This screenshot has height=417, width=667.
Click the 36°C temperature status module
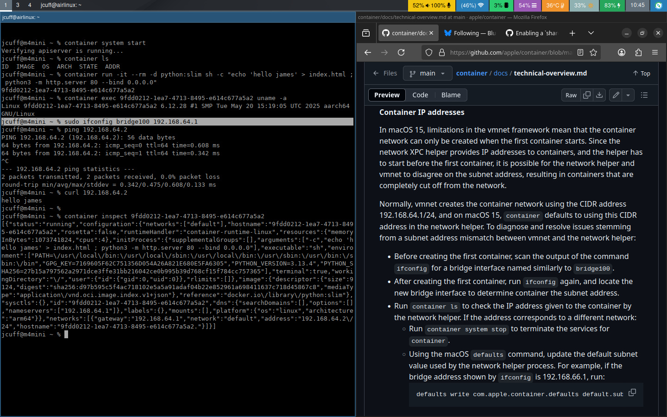point(555,5)
